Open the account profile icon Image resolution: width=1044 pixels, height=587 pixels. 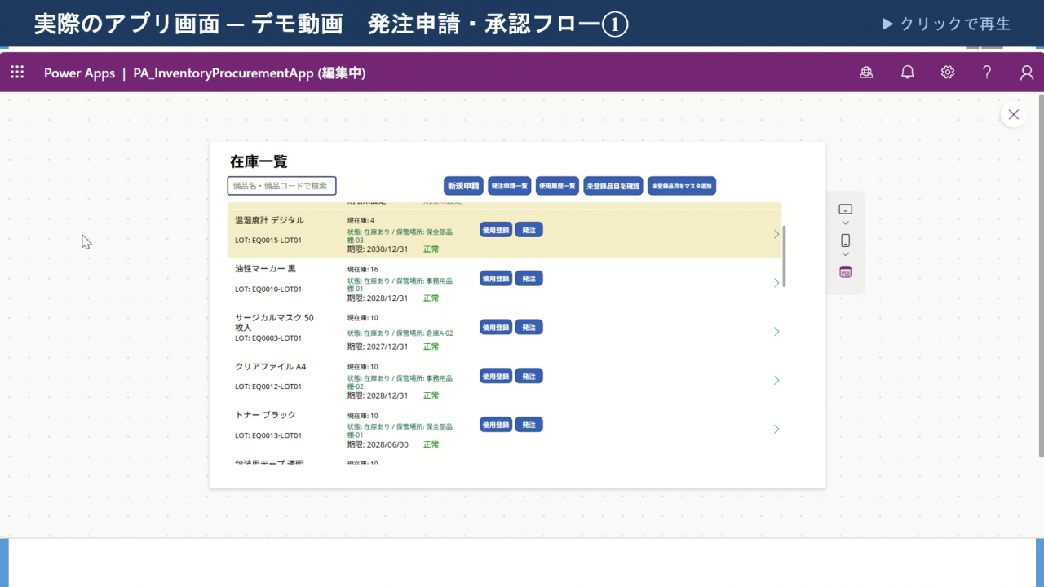click(1027, 73)
